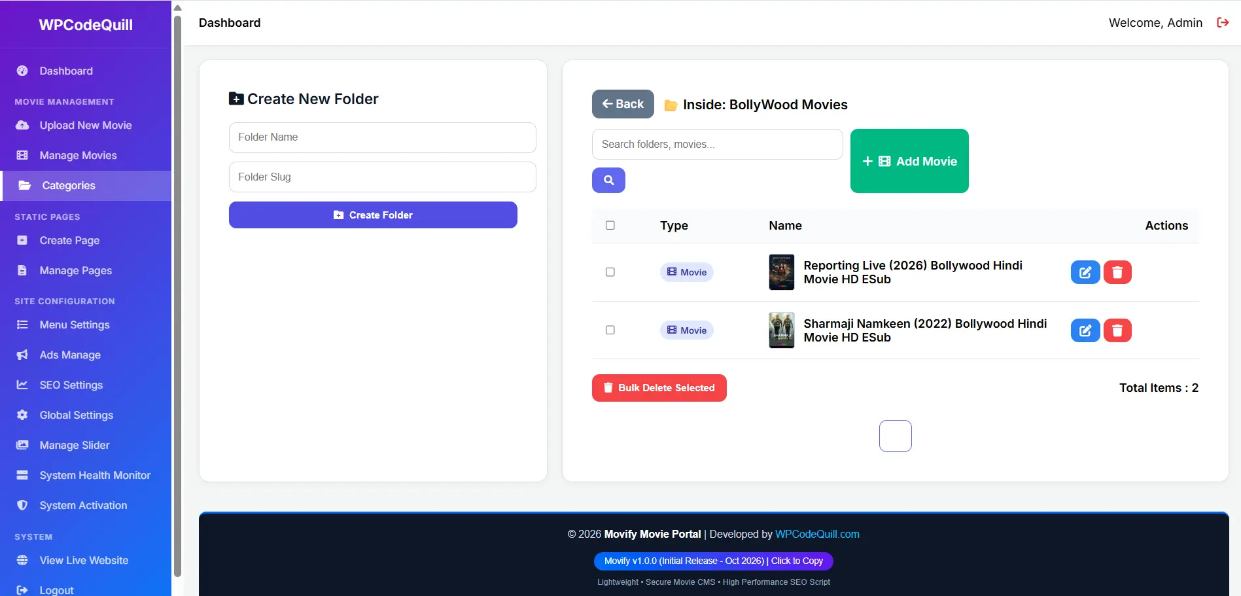Open System Activation menu item

point(86,505)
